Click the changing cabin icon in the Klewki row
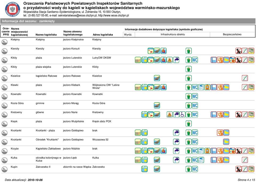This screenshot has height=182, width=256. click(x=207, y=87)
